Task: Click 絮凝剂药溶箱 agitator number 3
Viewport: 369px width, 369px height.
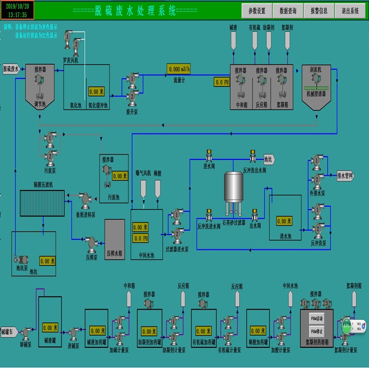Action: click(x=327, y=304)
